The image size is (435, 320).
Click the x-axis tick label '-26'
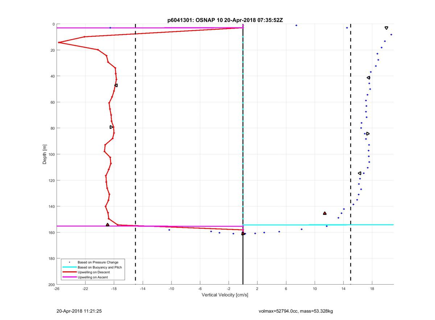click(57, 289)
